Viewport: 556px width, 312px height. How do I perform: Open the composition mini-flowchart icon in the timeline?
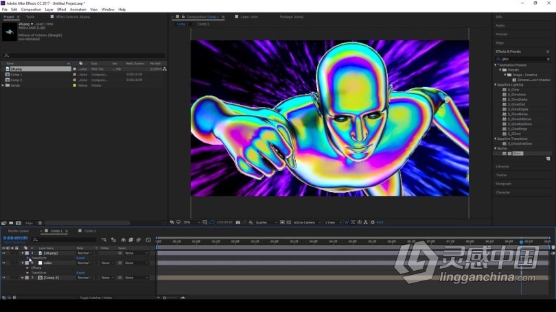click(104, 240)
